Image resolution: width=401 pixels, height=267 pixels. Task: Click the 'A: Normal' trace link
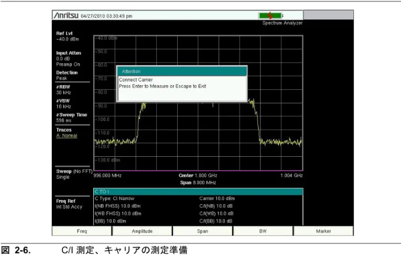(x=67, y=136)
